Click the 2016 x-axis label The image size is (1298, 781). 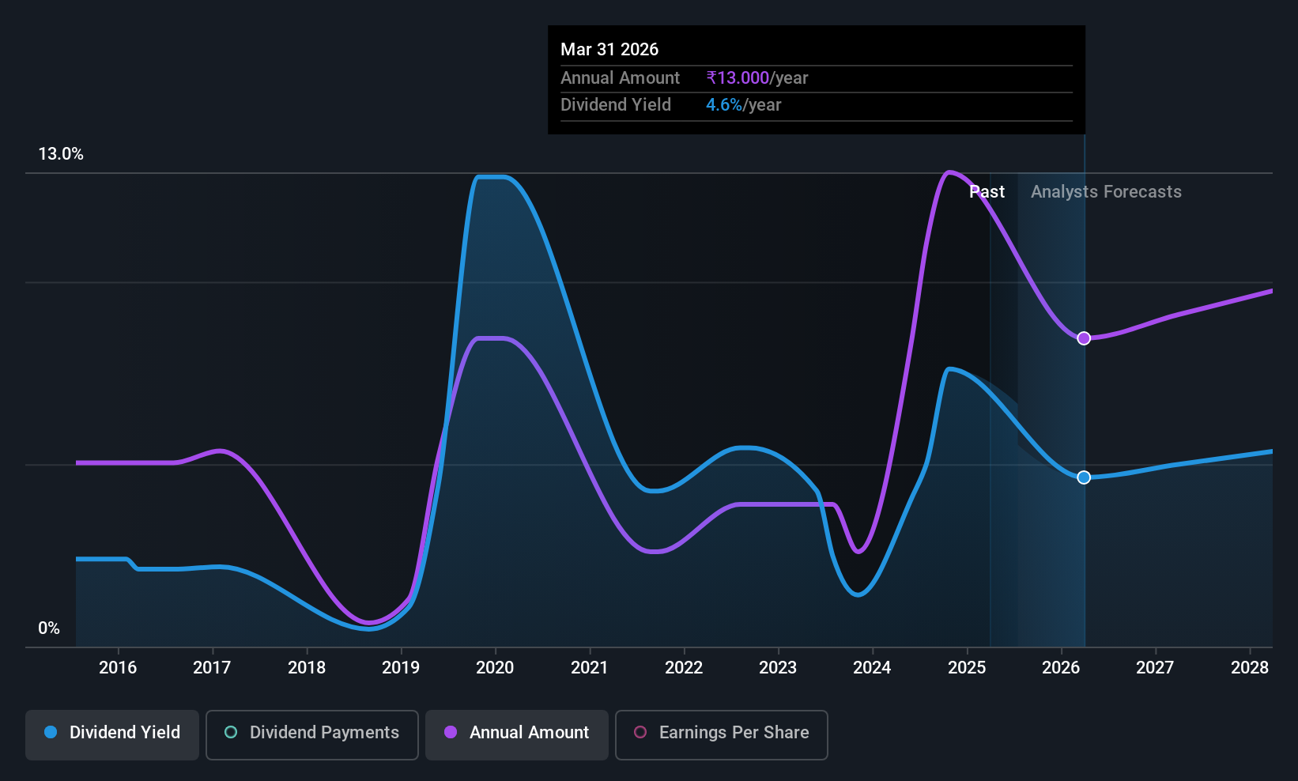click(x=118, y=668)
